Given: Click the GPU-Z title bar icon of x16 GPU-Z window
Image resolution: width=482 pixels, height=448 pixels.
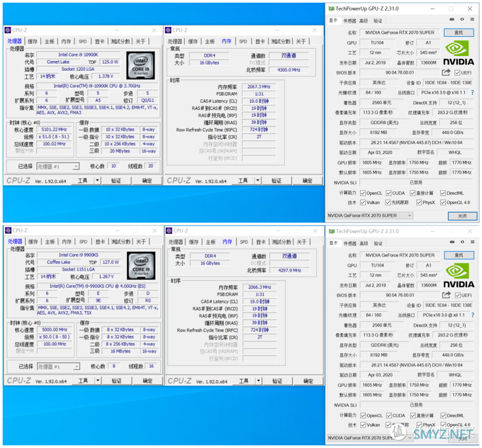Looking at the screenshot, I should pos(332,9).
